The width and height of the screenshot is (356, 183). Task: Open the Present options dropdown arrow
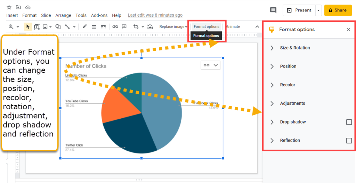tap(318, 10)
